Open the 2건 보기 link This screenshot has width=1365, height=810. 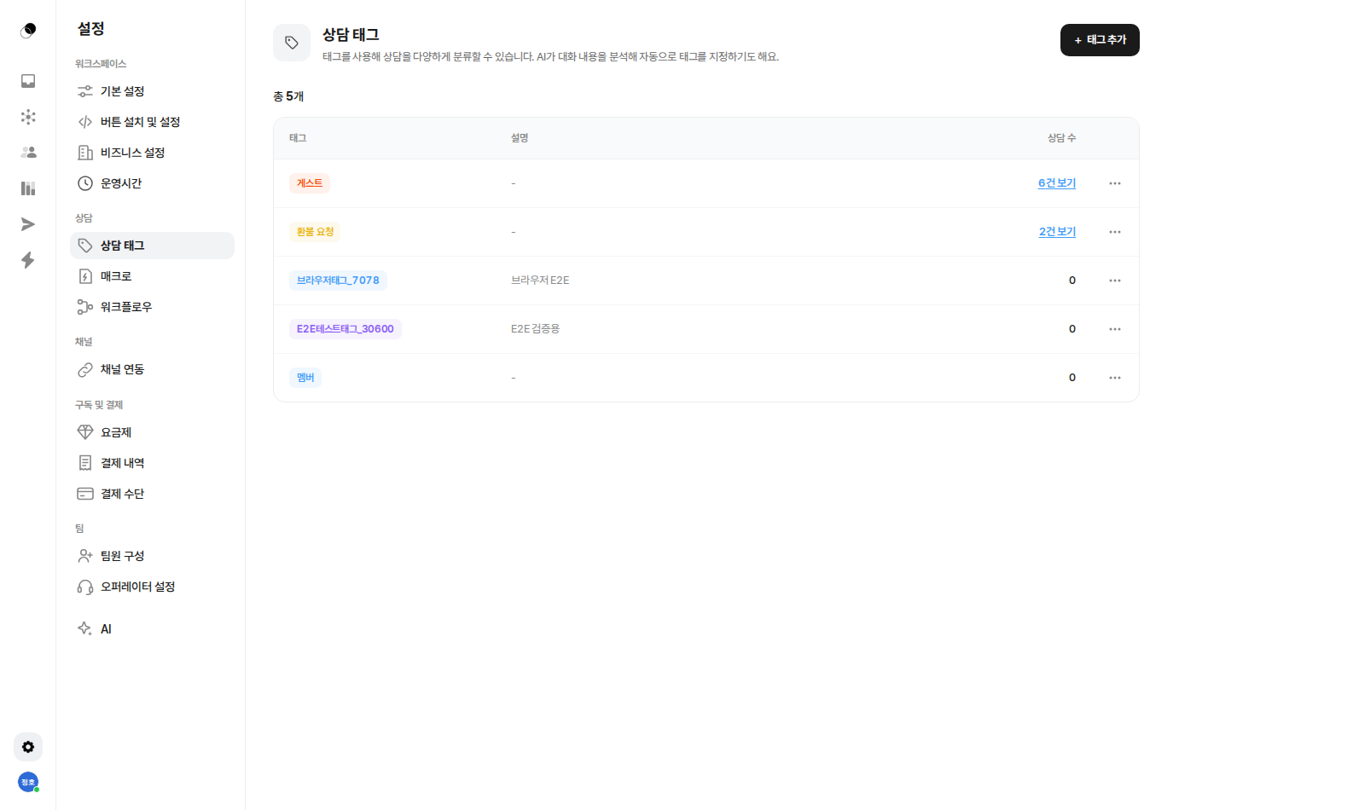coord(1057,232)
